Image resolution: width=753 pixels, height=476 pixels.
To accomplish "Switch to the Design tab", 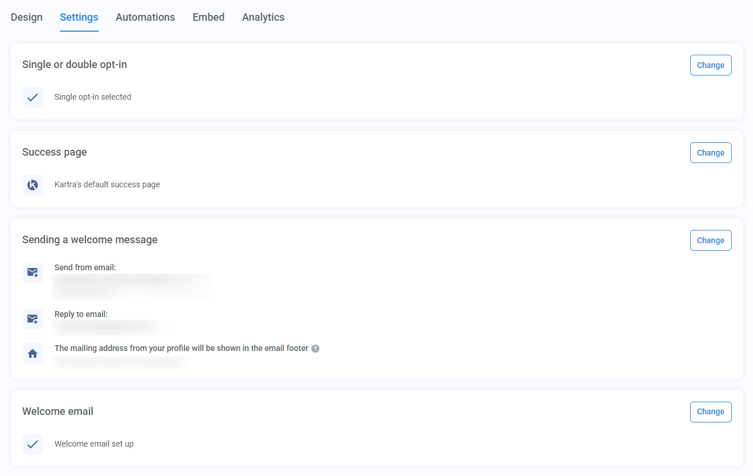I will pyautogui.click(x=26, y=17).
